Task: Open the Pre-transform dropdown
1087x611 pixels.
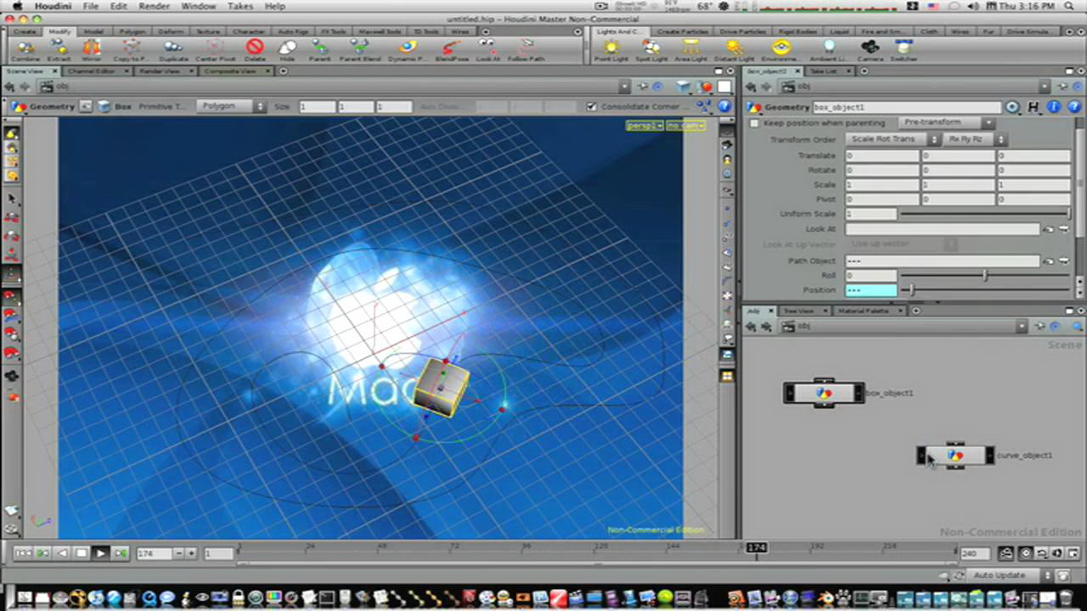Action: [945, 123]
